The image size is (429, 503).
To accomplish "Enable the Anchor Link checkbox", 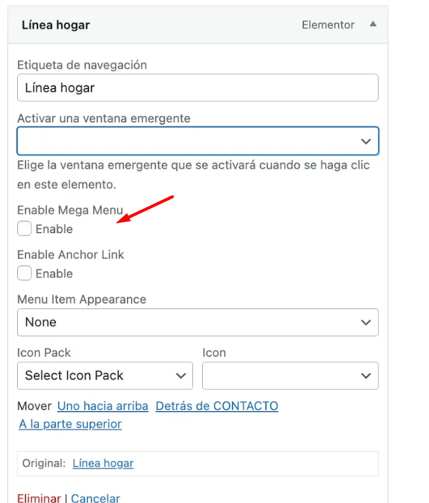I will click(x=24, y=273).
